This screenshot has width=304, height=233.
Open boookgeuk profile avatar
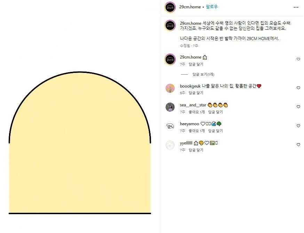[170, 88]
